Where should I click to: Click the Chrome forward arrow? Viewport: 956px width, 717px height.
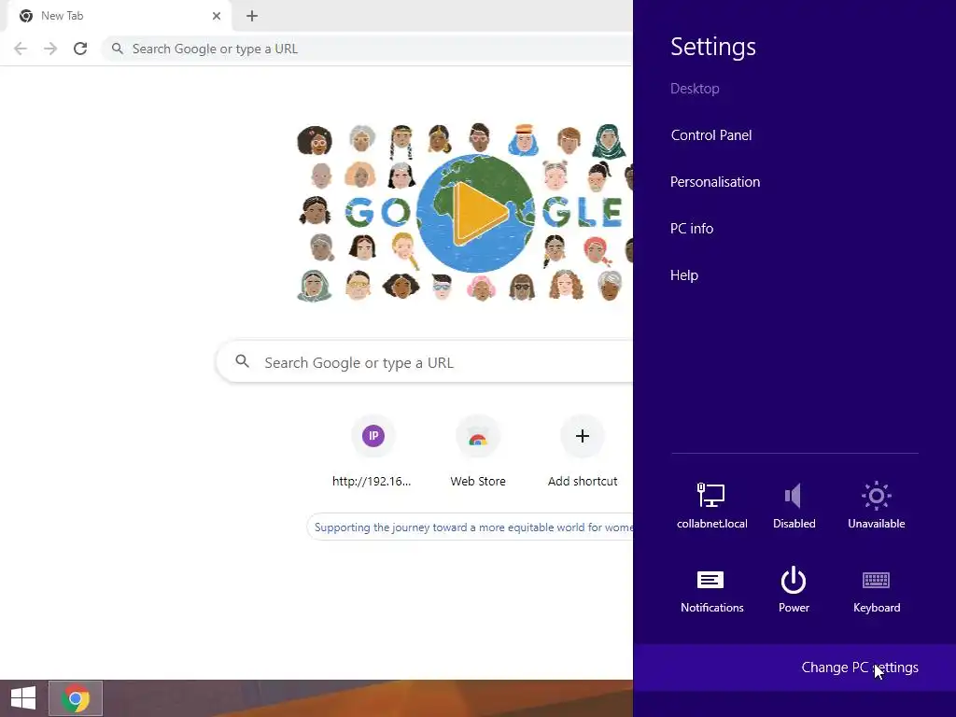tap(50, 49)
